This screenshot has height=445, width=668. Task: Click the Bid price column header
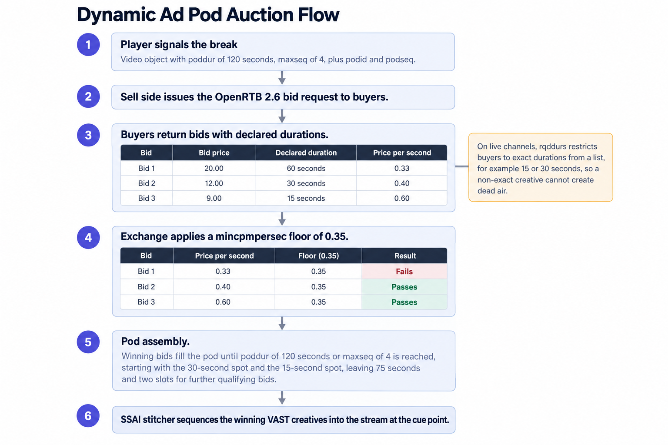214,153
